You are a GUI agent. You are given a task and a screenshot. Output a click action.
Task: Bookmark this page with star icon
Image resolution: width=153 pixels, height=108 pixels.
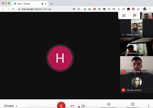[79, 9]
